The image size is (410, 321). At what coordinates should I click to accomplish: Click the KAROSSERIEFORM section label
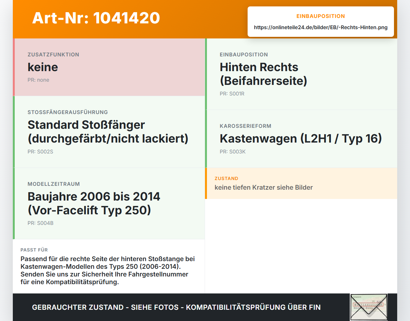point(245,126)
